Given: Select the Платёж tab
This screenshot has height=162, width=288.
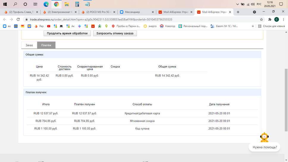Looking at the screenshot, I should click(46, 45).
